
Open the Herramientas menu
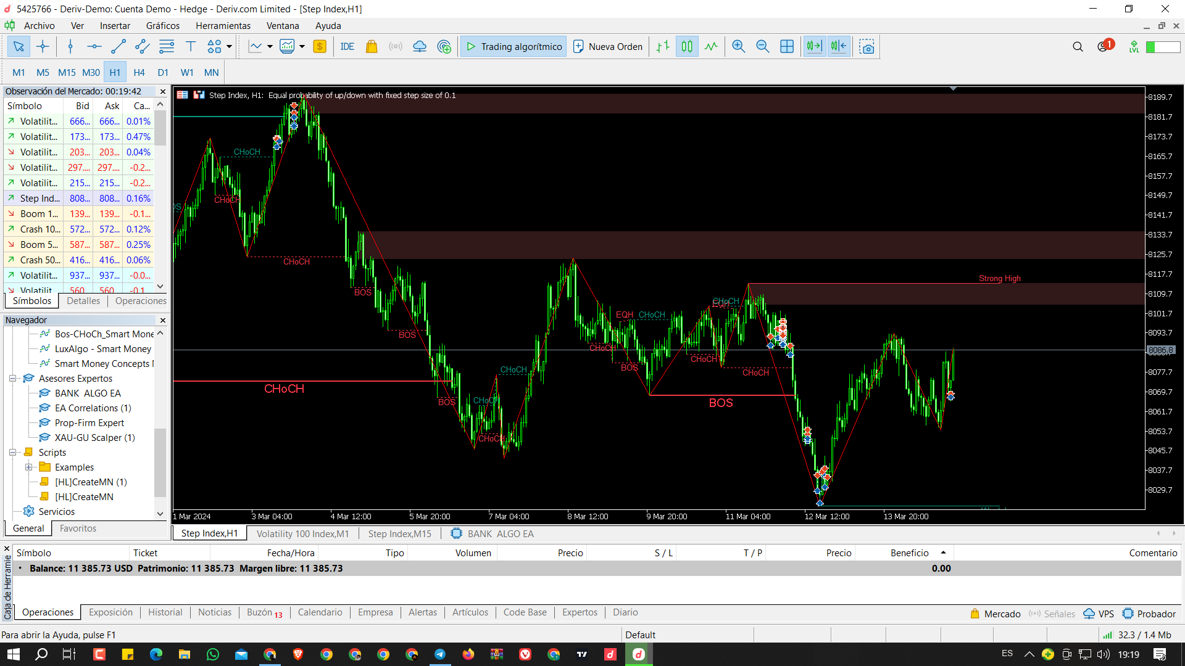pyautogui.click(x=223, y=26)
